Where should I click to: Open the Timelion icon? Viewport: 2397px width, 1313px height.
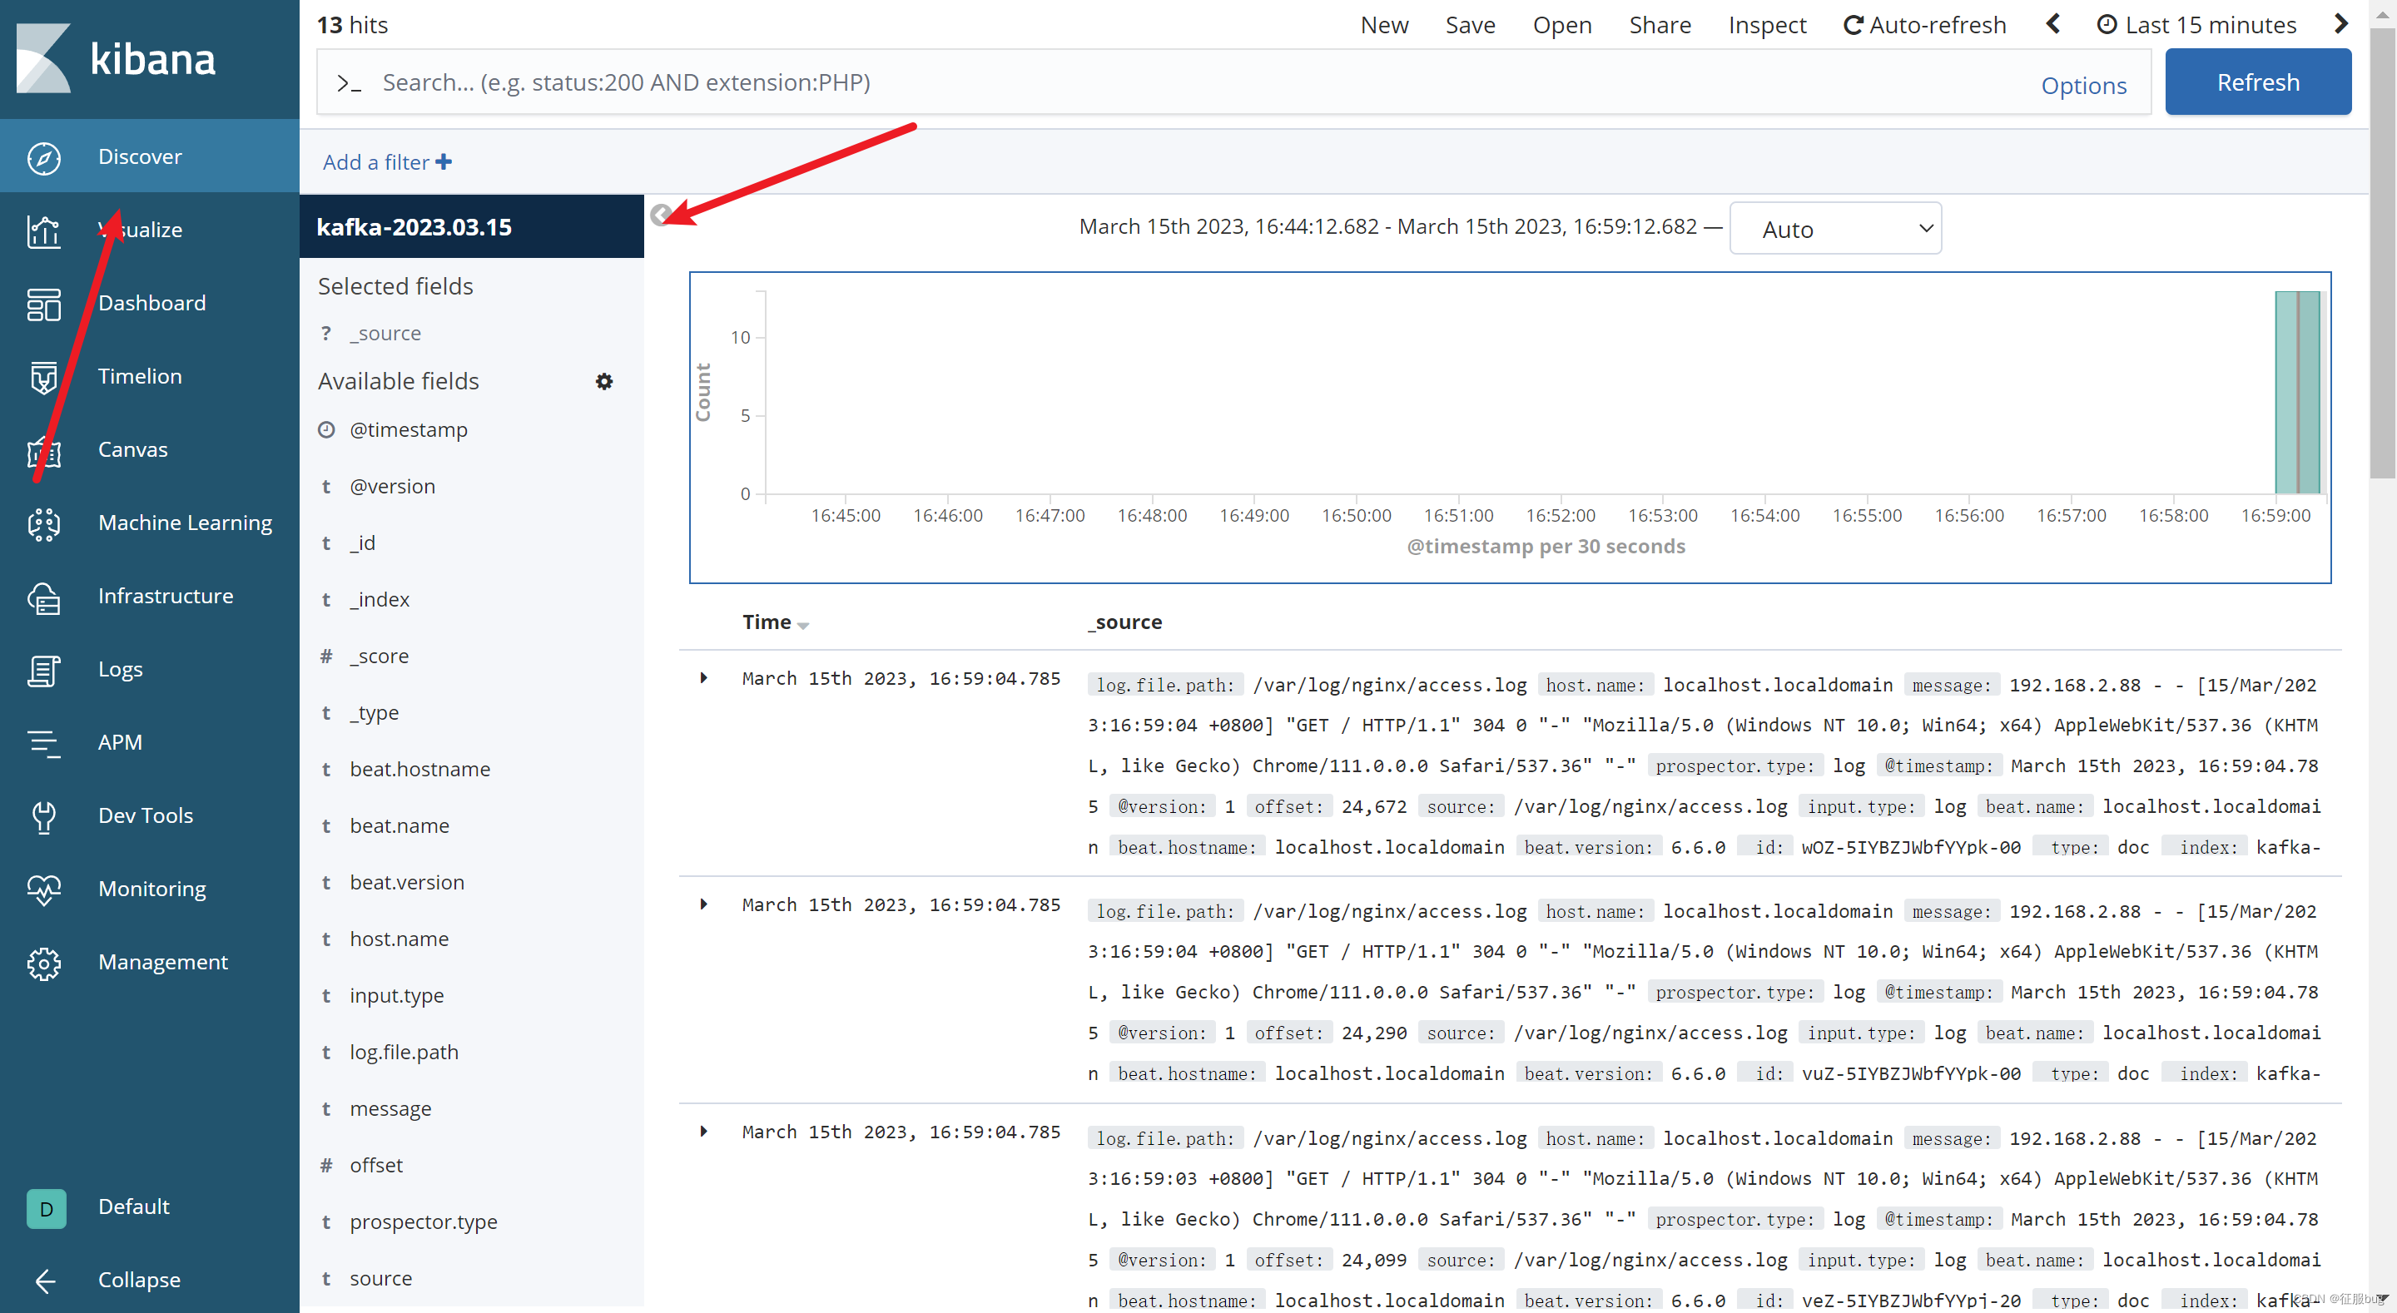(x=44, y=377)
